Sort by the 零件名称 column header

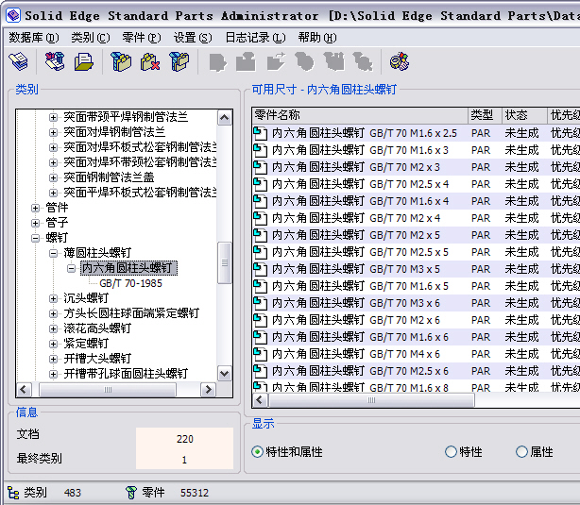click(x=360, y=115)
